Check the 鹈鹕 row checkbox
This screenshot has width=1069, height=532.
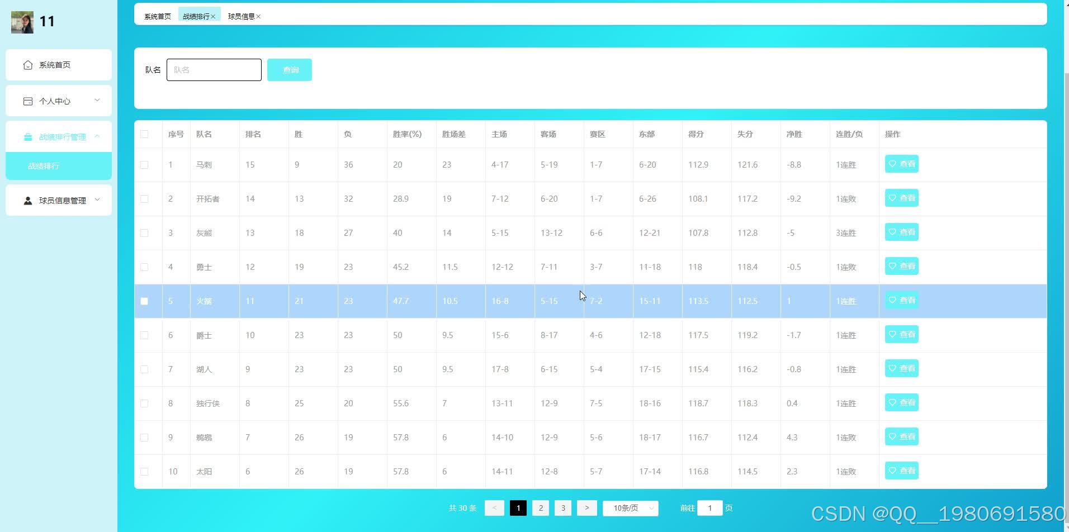[144, 438]
